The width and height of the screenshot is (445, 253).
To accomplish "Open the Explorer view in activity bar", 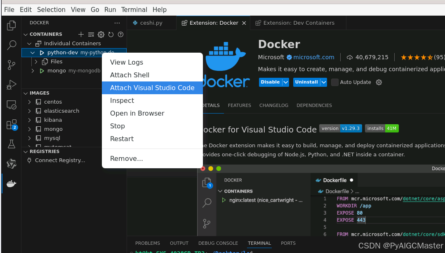I will pyautogui.click(x=12, y=26).
